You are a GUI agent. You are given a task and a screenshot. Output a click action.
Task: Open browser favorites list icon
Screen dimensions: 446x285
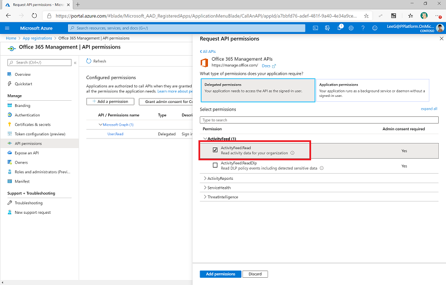tap(410, 16)
